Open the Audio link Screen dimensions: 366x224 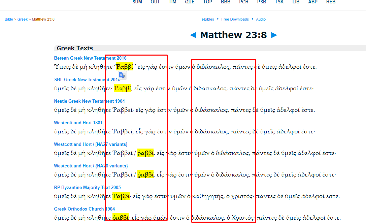[x=261, y=20]
